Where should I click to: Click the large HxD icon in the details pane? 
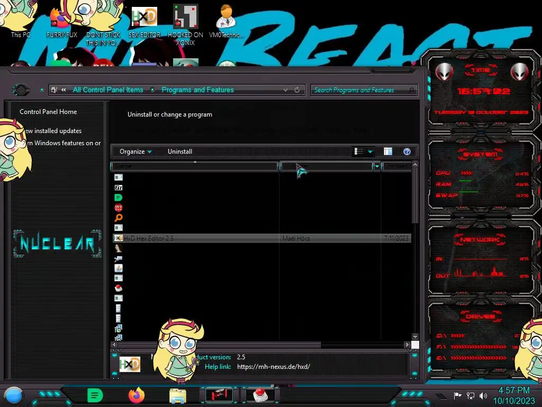(130, 364)
